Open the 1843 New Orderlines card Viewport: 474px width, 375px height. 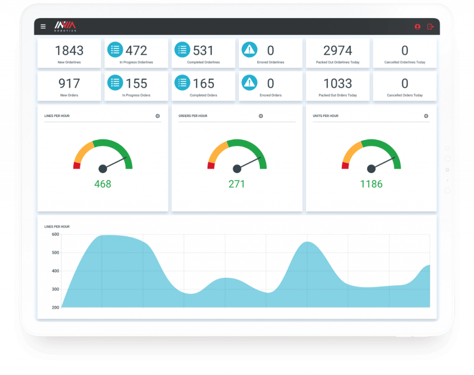[69, 53]
